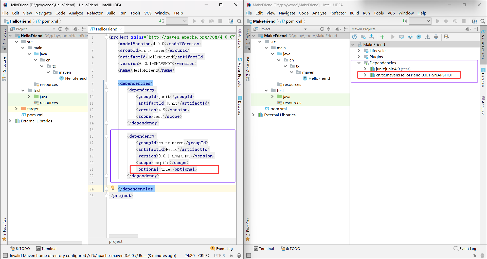487x259 pixels.
Task: Open Navigate menu in MakeFriend window
Action: click(x=287, y=13)
